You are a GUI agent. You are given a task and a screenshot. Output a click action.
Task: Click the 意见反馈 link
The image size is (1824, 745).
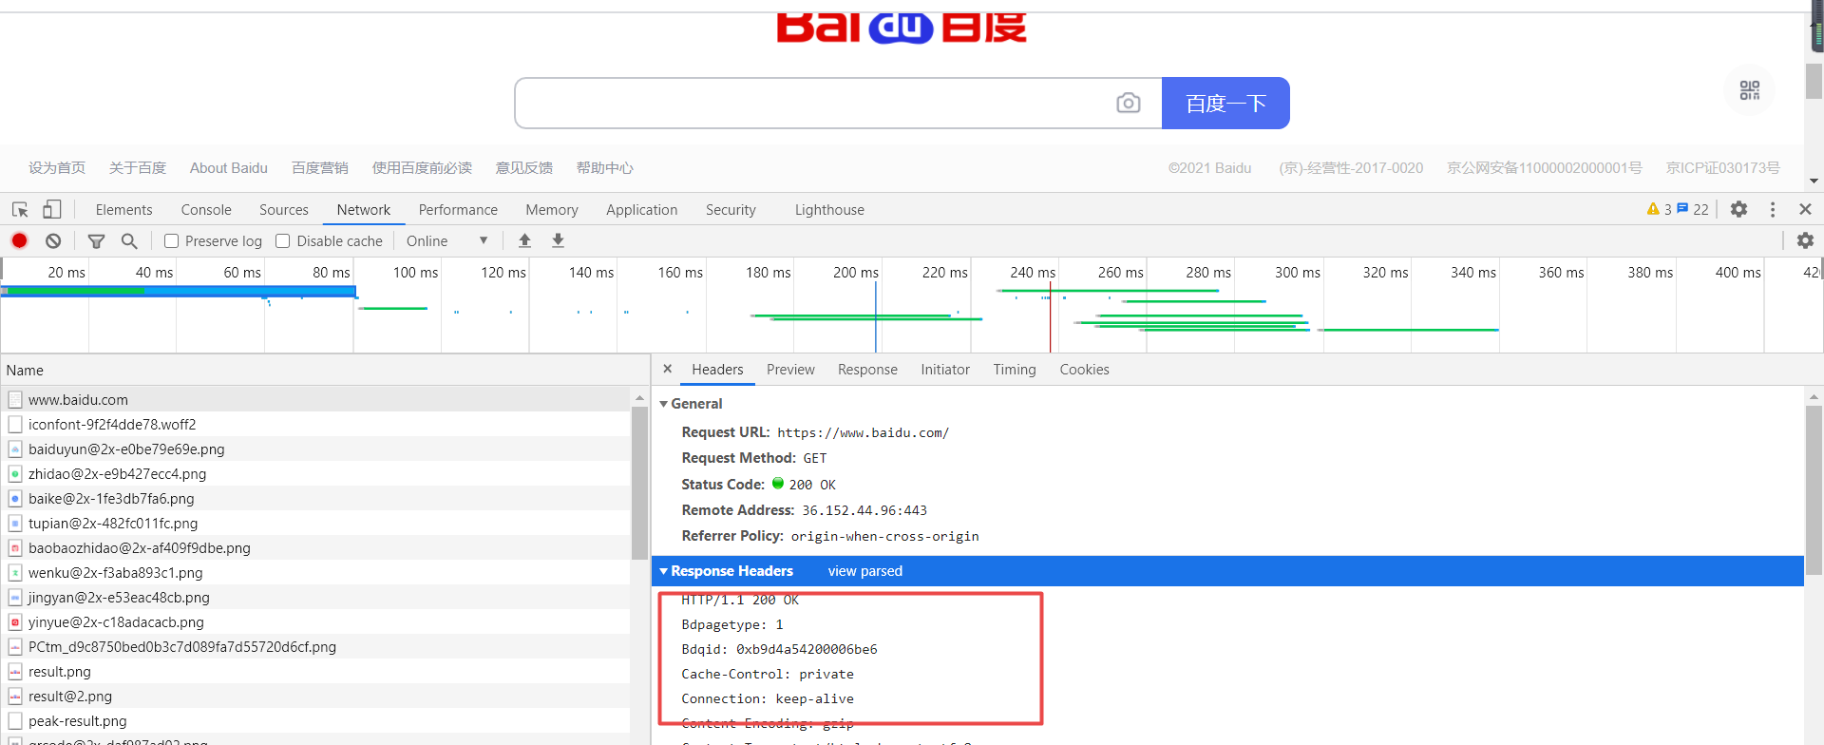click(524, 168)
